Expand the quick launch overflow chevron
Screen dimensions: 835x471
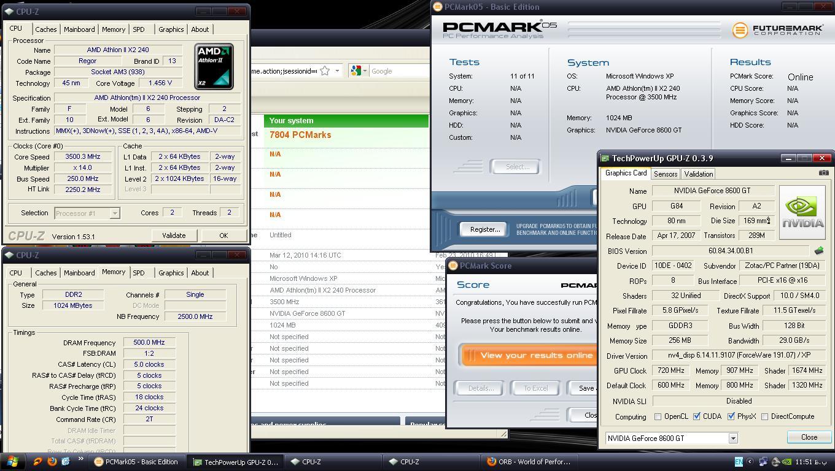80,459
